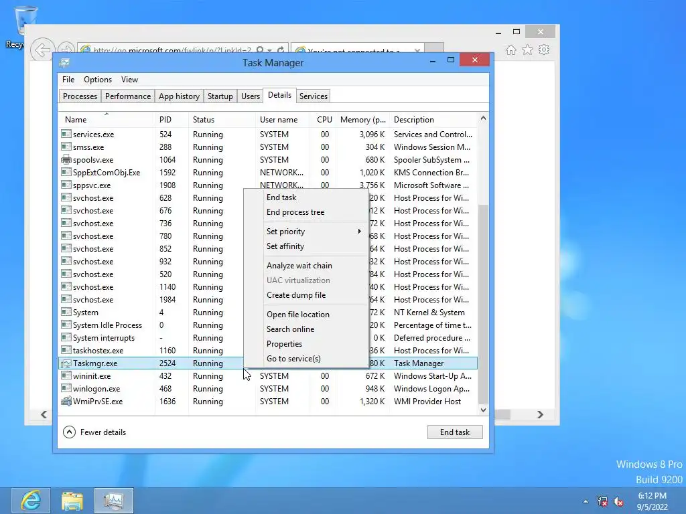Sort by Memory column header
Viewport: 686px width, 514px height.
(x=362, y=120)
